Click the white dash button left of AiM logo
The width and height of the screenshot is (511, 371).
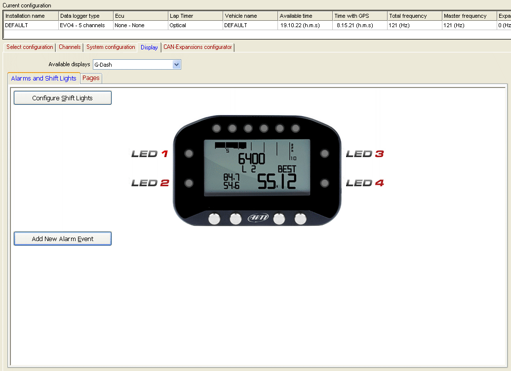click(x=236, y=219)
